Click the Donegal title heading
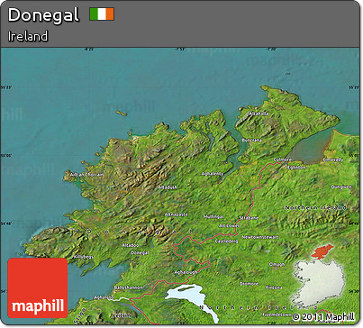Image resolution: width=363 pixels, height=328 pixels. tap(43, 14)
